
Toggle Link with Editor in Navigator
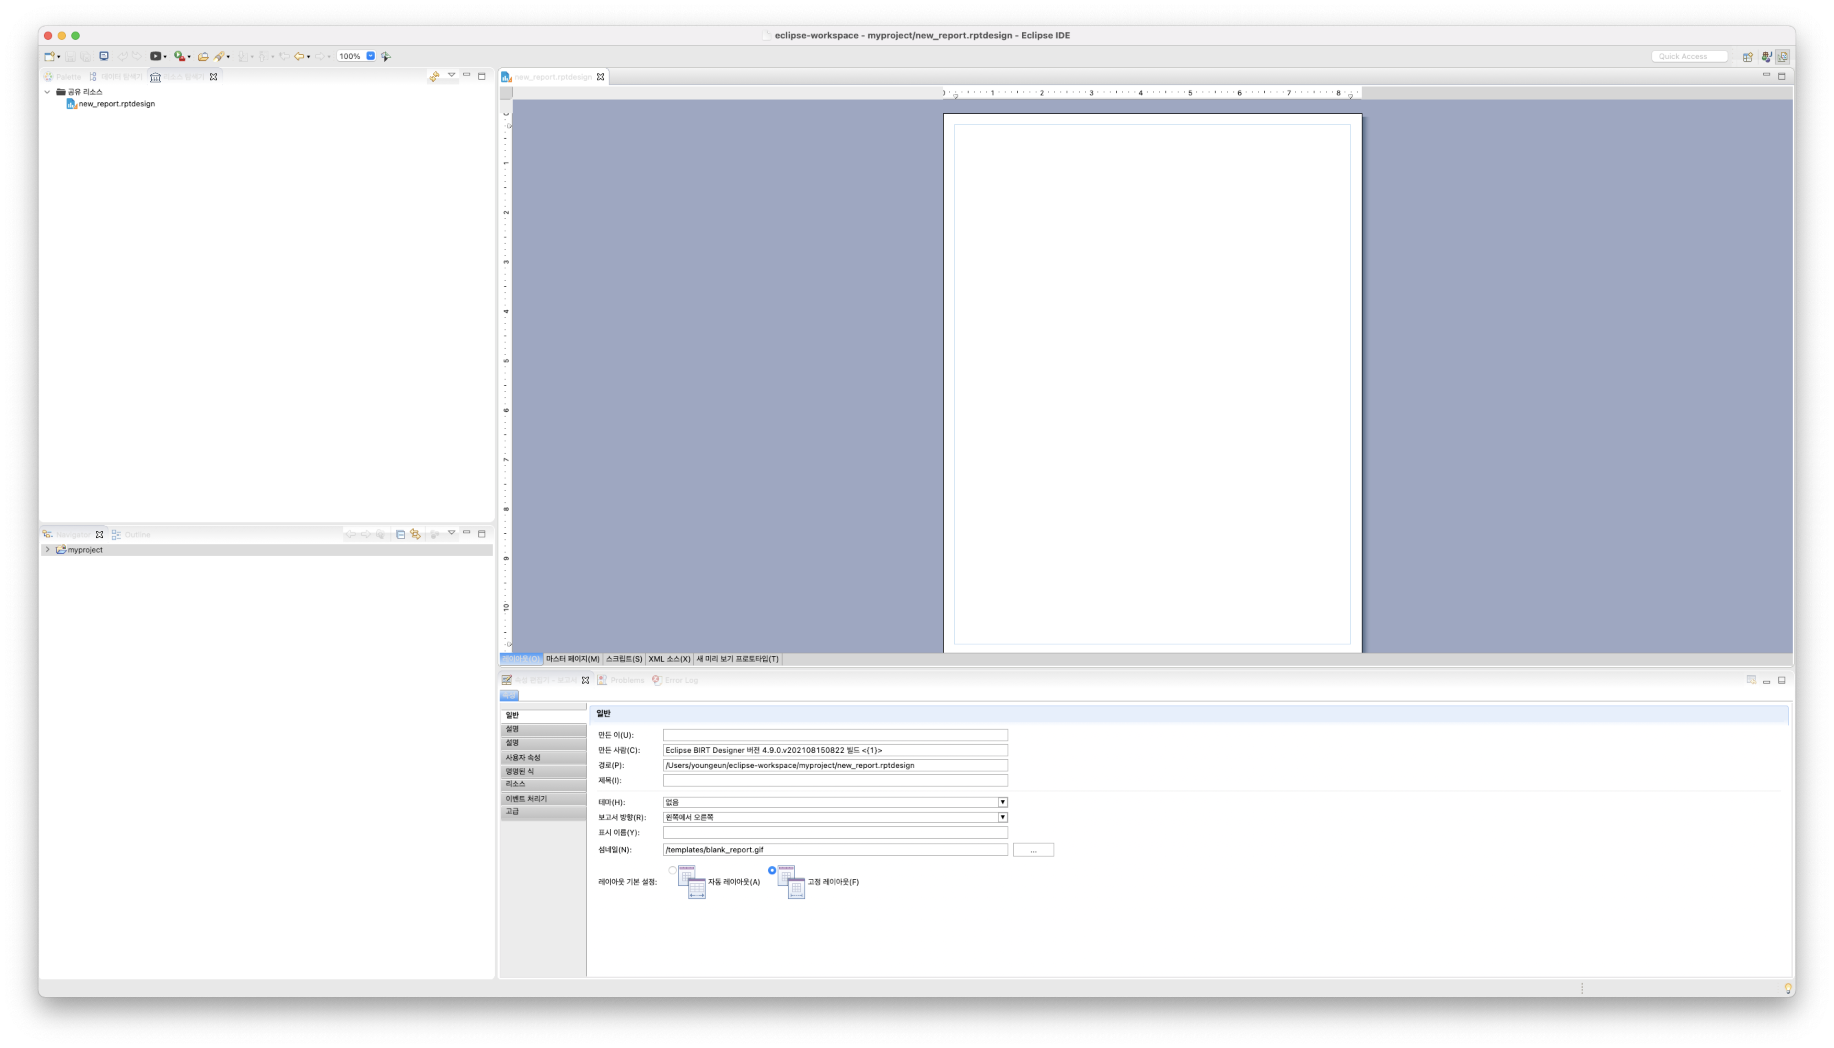[415, 534]
